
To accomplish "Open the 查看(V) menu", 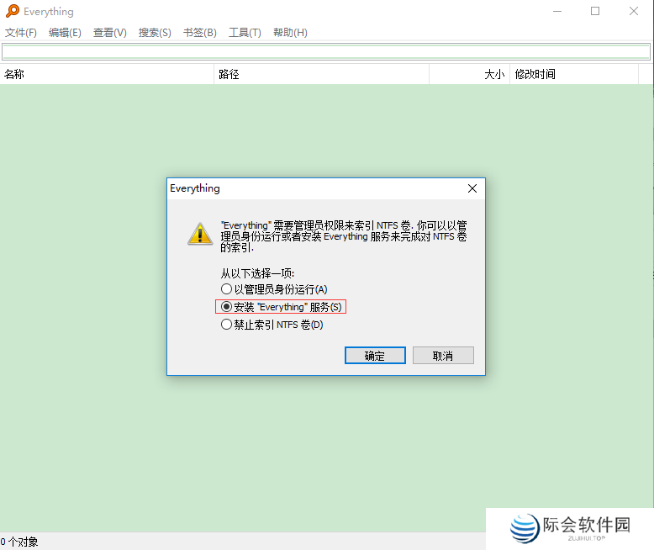I will pyautogui.click(x=109, y=33).
